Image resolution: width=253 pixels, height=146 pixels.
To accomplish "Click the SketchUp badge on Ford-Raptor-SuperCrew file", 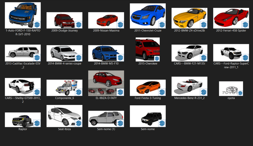I will [245, 58].
